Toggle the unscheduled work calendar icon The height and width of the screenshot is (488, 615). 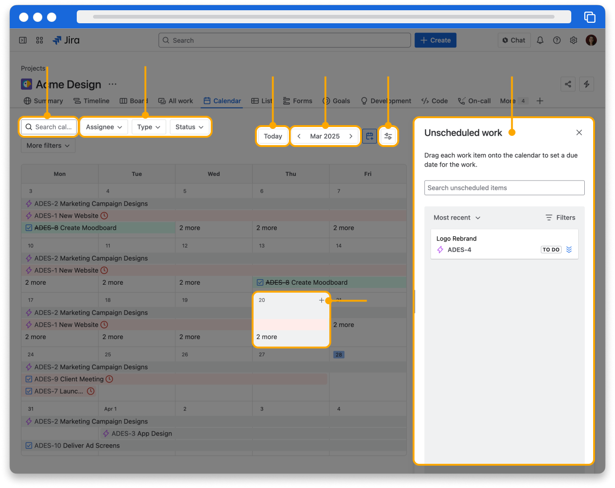click(369, 136)
